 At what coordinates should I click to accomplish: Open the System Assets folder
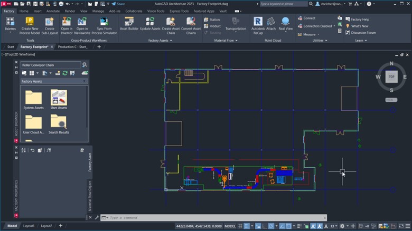(x=33, y=100)
